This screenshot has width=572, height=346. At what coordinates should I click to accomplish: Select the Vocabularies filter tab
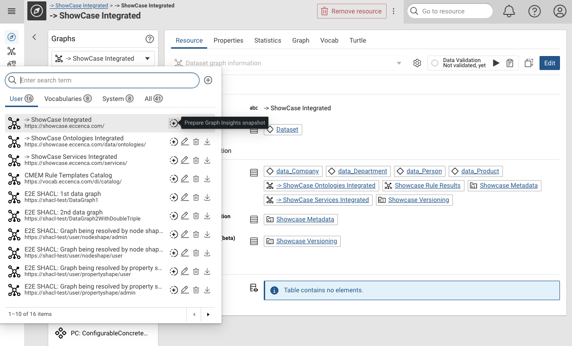[68, 99]
